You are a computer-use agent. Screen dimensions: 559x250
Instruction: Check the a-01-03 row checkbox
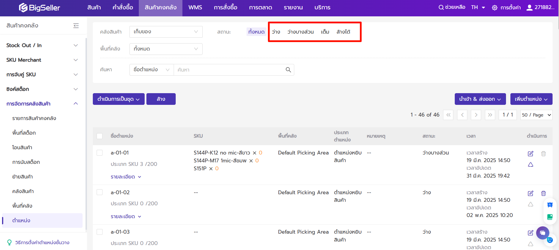[100, 232]
